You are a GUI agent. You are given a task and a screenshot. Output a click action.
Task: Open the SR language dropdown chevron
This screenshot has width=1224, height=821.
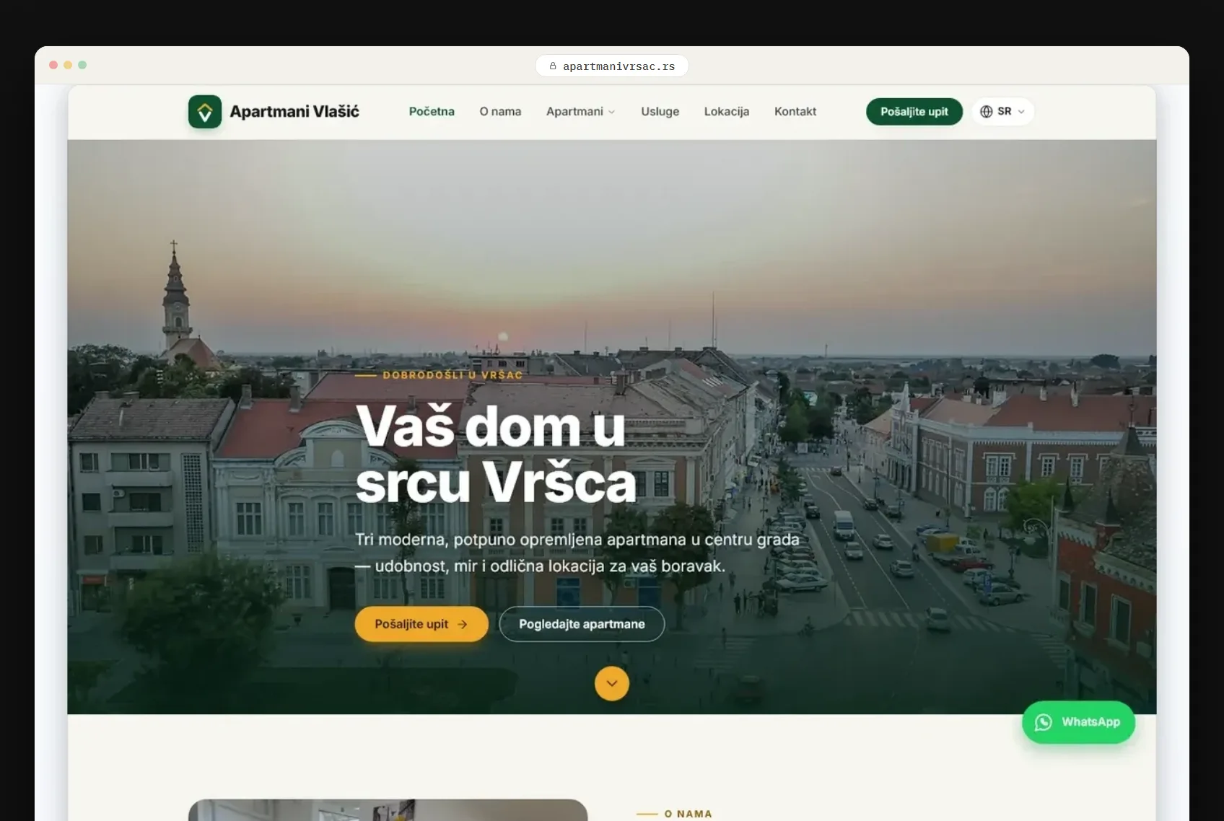click(x=1021, y=112)
